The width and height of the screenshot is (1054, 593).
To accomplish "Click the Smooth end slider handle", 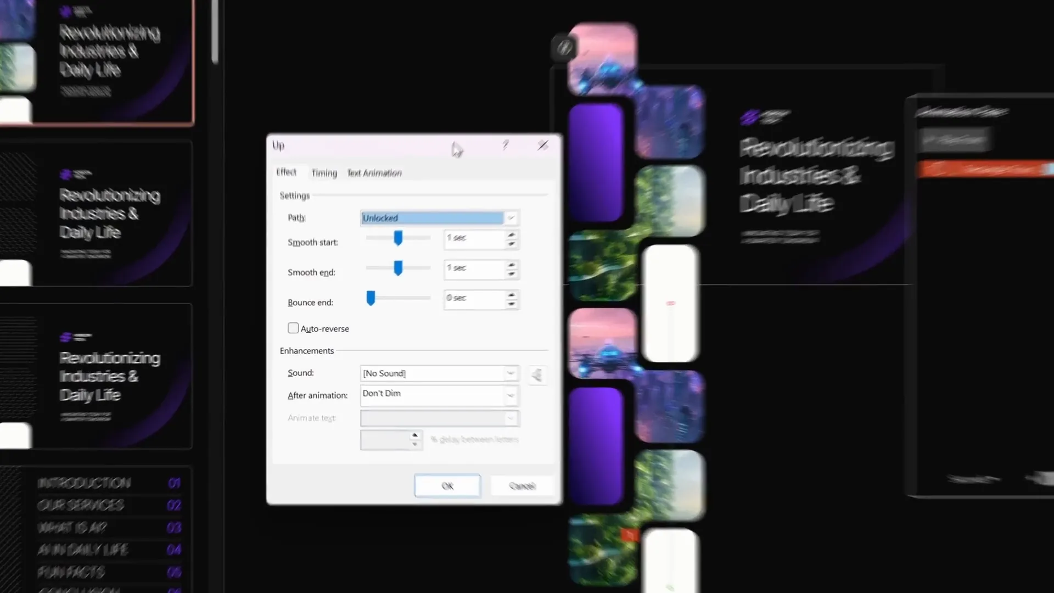I will (397, 267).
